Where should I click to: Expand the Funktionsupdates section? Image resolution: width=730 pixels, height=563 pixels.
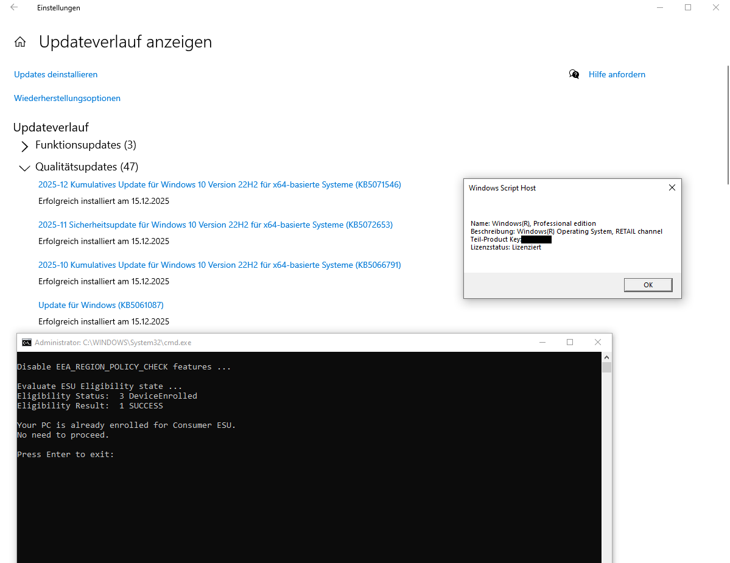(24, 146)
